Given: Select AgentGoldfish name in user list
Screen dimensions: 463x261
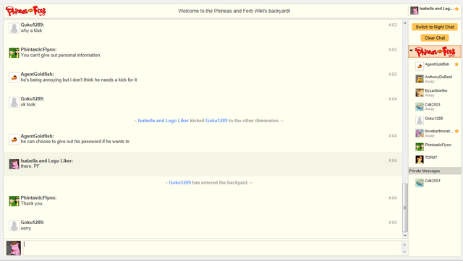Looking at the screenshot, I should (x=437, y=64).
